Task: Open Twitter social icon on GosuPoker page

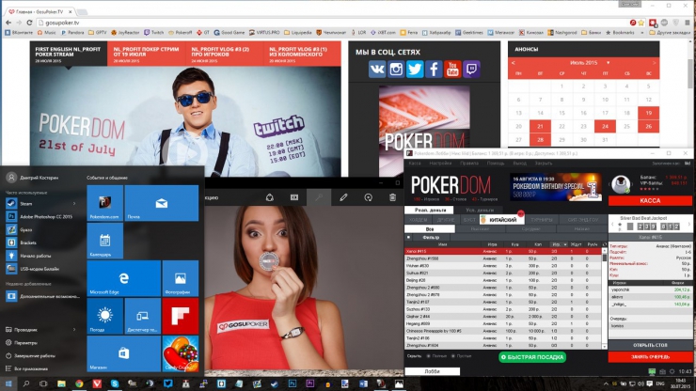Action: 415,70
